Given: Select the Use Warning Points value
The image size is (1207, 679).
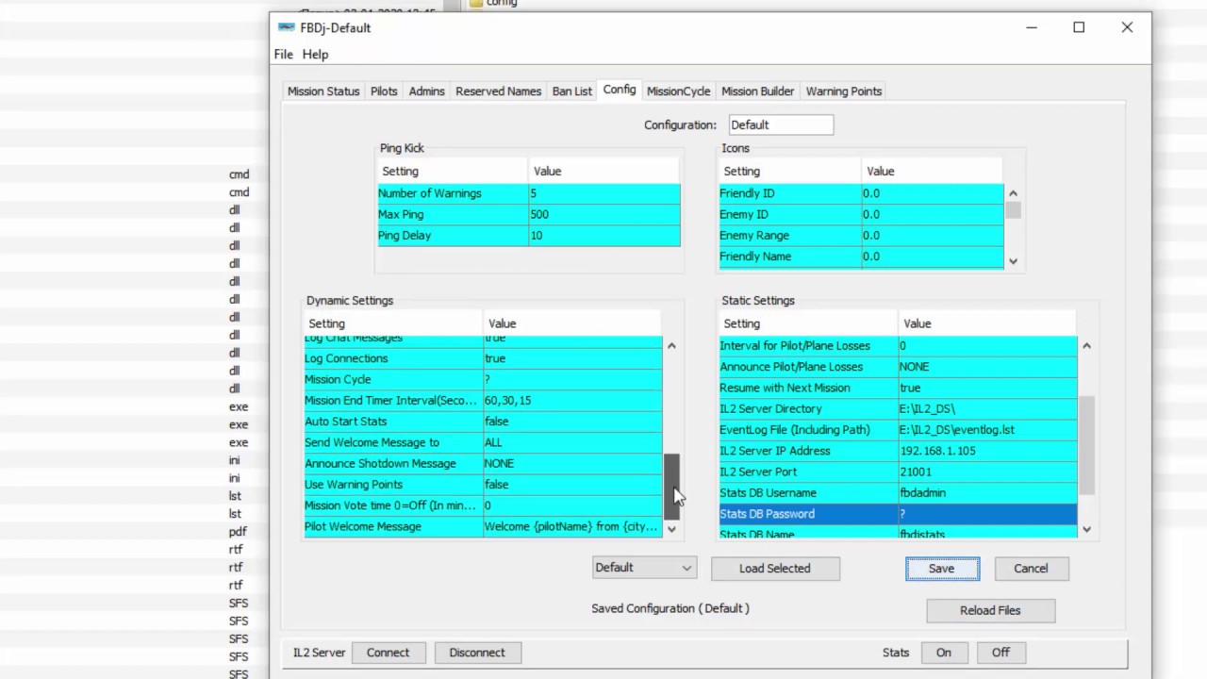Looking at the screenshot, I should (x=572, y=484).
